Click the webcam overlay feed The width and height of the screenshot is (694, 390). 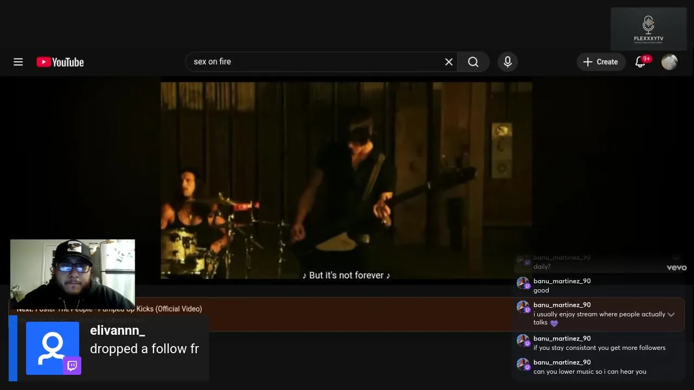[73, 274]
